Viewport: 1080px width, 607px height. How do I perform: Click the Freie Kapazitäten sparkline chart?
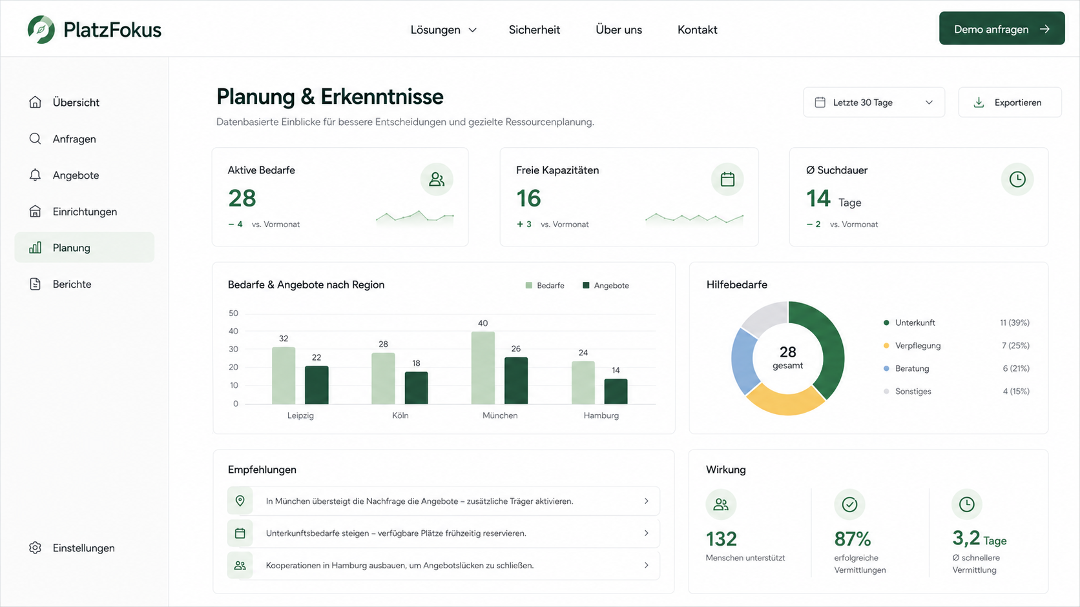(x=694, y=219)
